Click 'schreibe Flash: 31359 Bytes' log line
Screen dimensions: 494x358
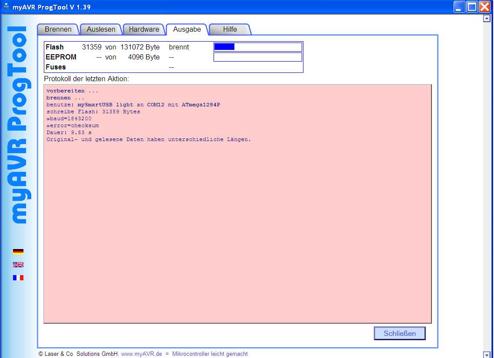click(x=93, y=112)
